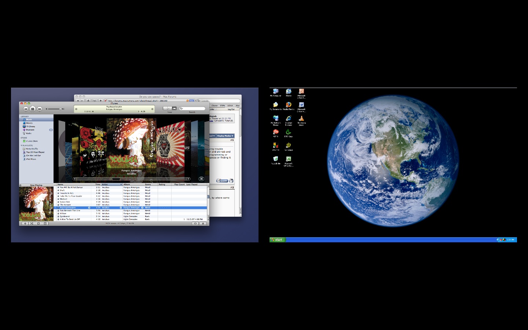Uncheck the song You Will Be A Hot Dancer
The width and height of the screenshot is (528, 330).
(58, 187)
